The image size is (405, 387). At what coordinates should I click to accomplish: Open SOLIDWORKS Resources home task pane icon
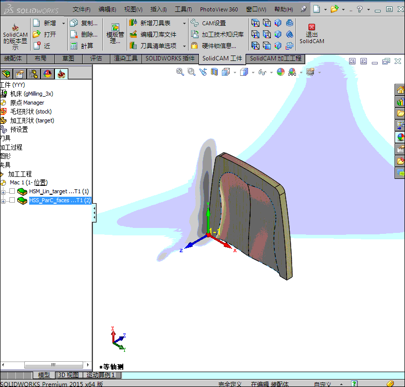[x=400, y=90]
